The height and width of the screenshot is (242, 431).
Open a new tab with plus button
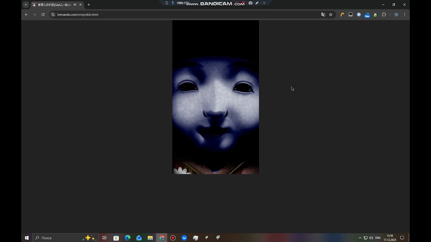89,5
